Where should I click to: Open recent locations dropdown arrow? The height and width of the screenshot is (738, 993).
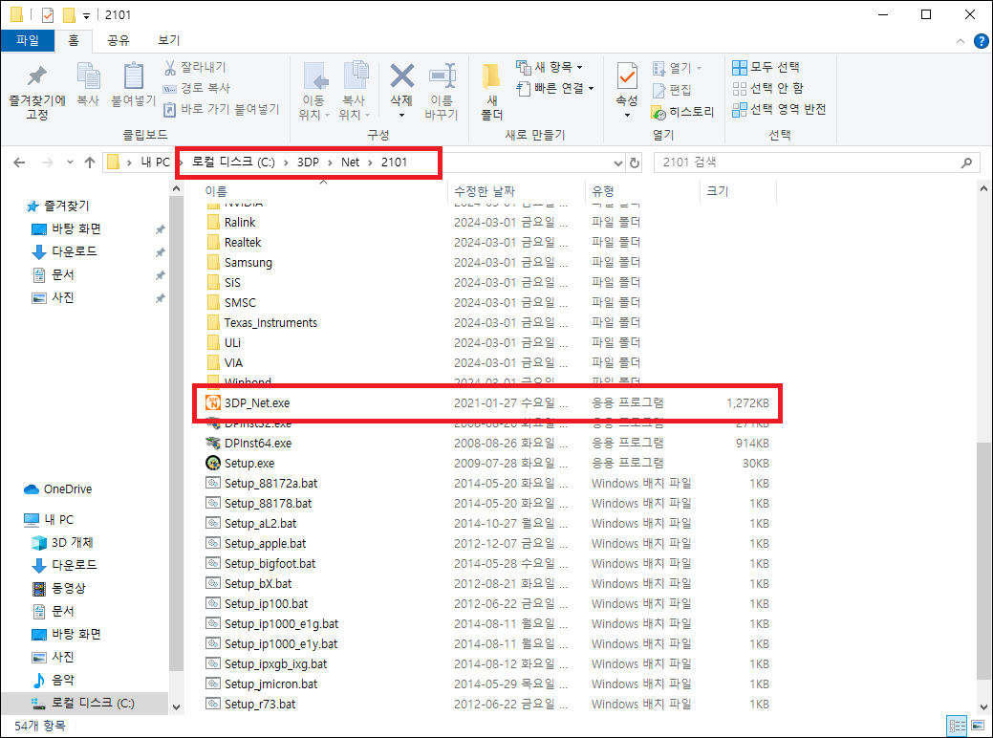(70, 163)
